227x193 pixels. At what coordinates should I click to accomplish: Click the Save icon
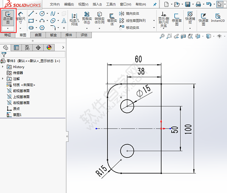[x=188, y=4]
